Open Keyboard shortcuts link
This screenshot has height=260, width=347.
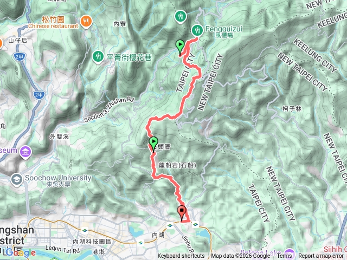click(181, 256)
